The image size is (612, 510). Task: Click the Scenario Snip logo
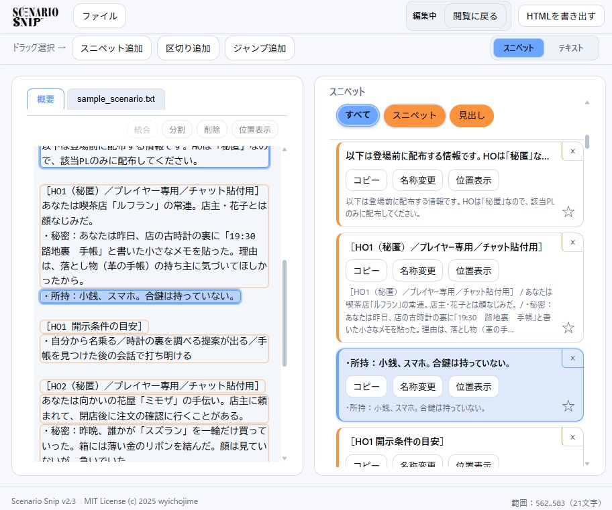[x=35, y=17]
